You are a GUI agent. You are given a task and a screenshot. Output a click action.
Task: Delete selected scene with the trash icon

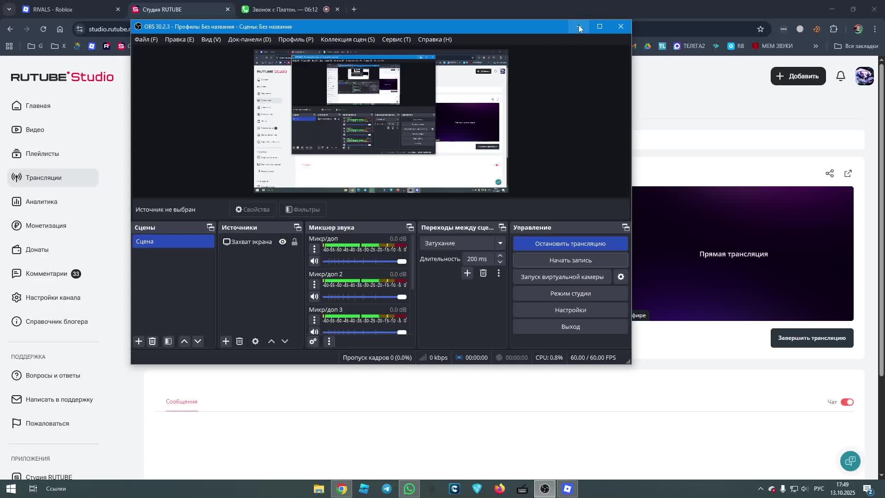152,341
